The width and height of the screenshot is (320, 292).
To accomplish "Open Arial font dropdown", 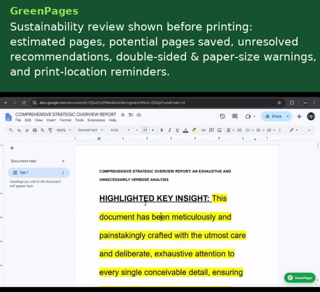I will point(120,130).
